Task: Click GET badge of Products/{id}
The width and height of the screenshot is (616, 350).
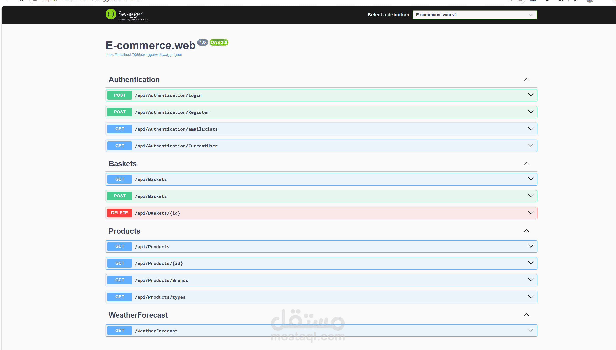Action: (120, 263)
